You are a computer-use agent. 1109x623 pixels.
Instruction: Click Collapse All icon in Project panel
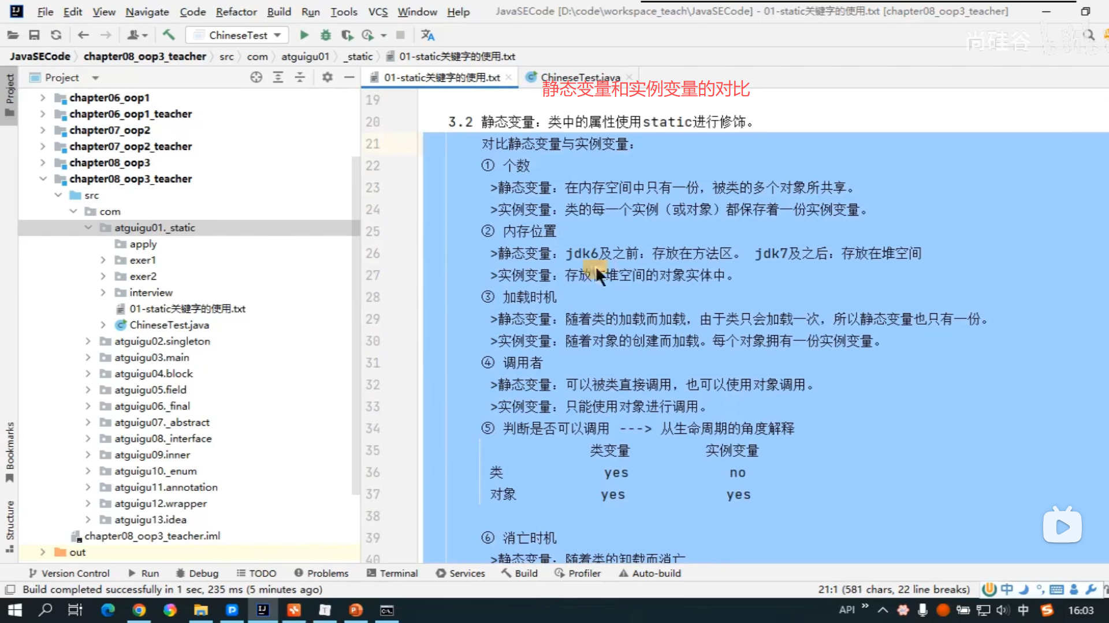pos(300,77)
